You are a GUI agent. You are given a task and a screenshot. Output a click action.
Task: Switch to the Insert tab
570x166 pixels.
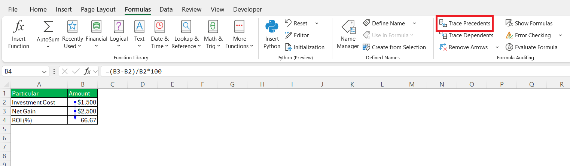(64, 9)
